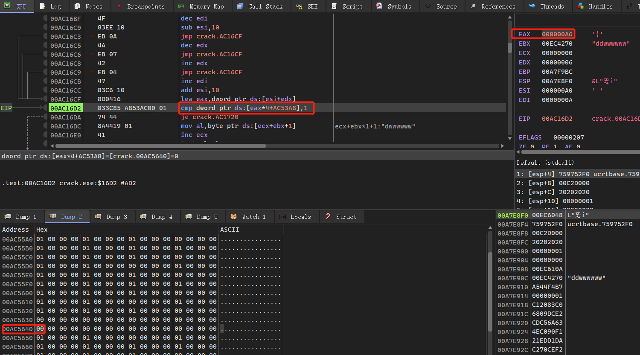Click the References tab magnifier icon
The image size is (640, 355).
tap(473, 6)
